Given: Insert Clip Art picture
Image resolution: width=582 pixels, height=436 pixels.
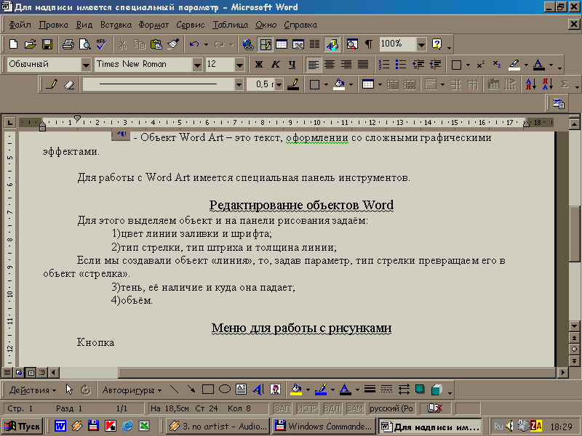Looking at the screenshot, I should 275,389.
